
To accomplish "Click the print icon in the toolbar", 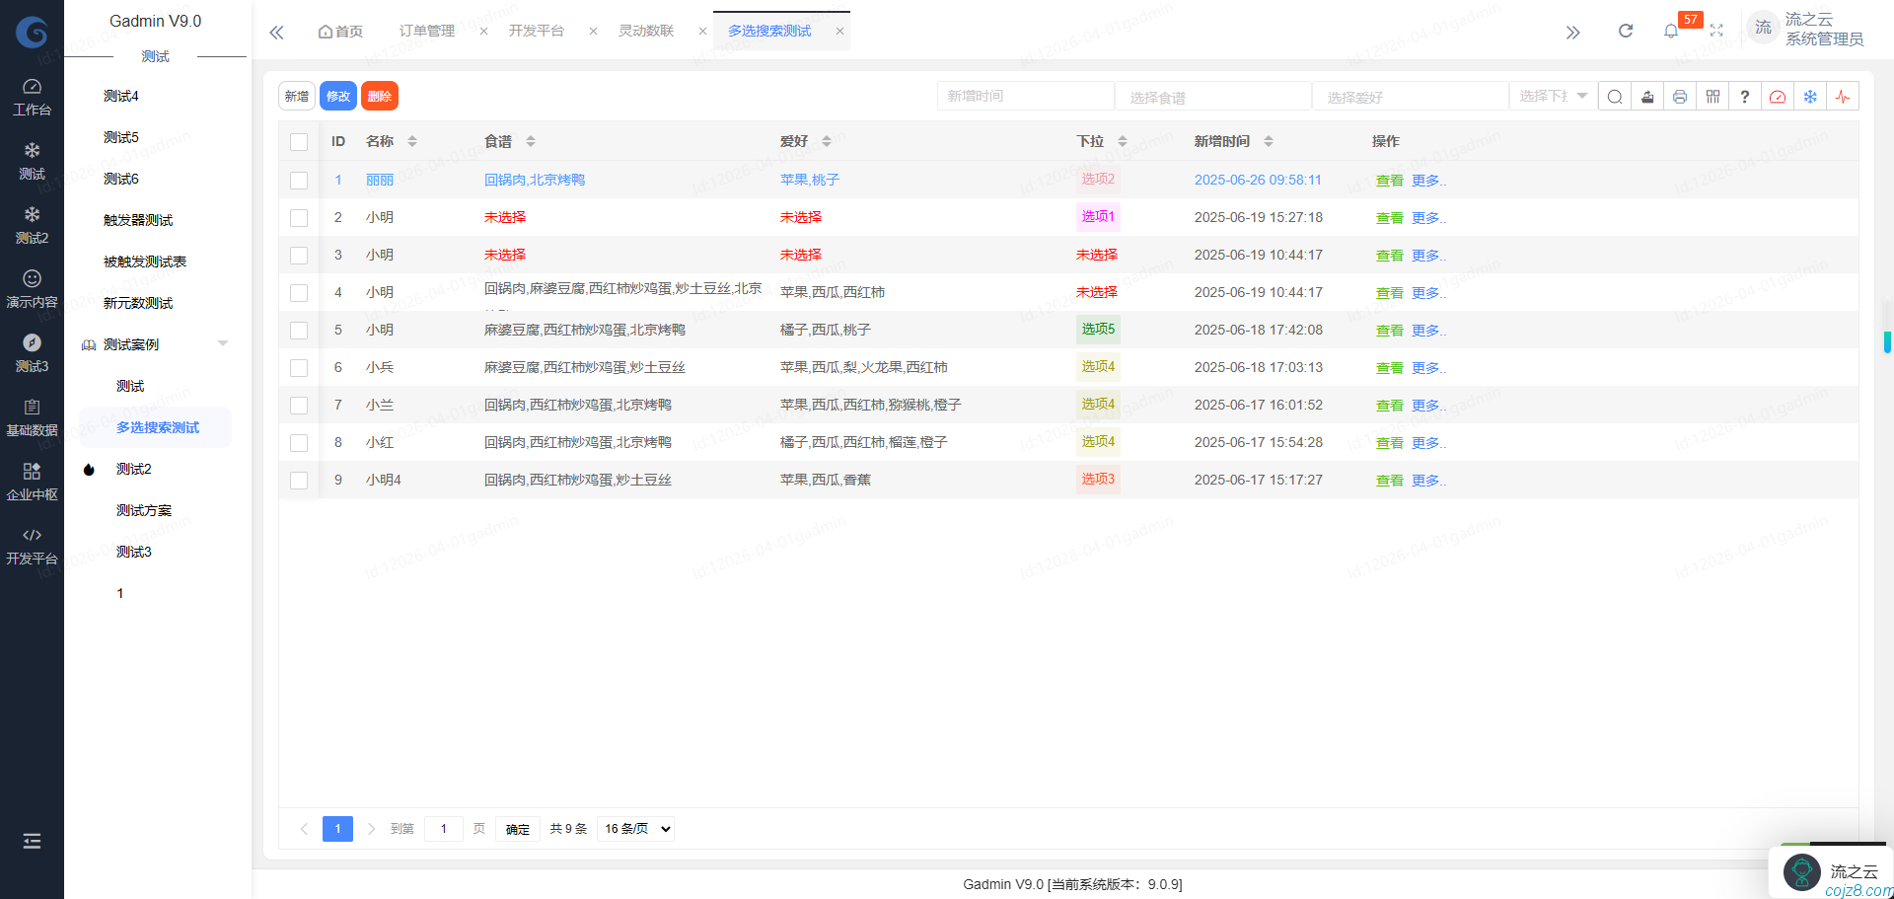I will point(1679,96).
